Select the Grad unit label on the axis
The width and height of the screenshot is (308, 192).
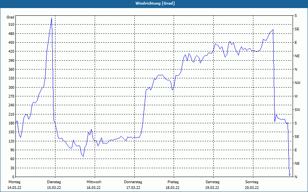tap(10, 17)
